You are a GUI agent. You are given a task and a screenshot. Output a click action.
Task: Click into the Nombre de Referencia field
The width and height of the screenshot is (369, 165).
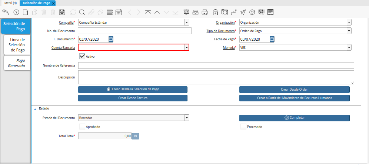(216, 65)
